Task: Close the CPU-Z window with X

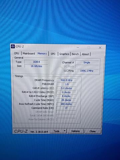Action: [x=100, y=48]
